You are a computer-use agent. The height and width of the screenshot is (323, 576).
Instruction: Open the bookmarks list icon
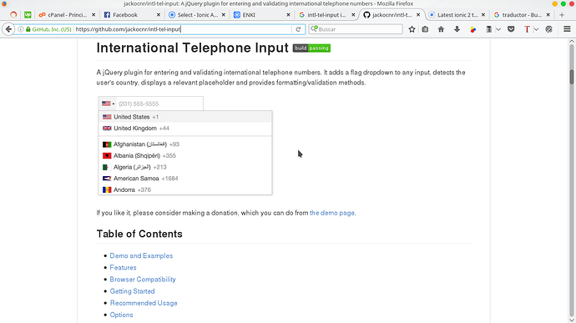(425, 29)
